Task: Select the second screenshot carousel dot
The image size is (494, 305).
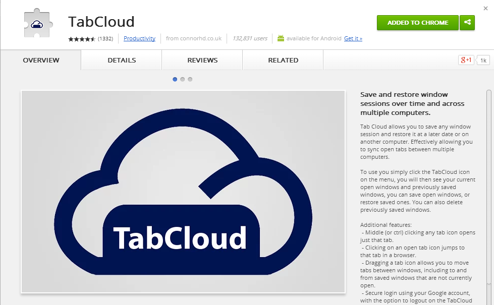Action: [183, 79]
